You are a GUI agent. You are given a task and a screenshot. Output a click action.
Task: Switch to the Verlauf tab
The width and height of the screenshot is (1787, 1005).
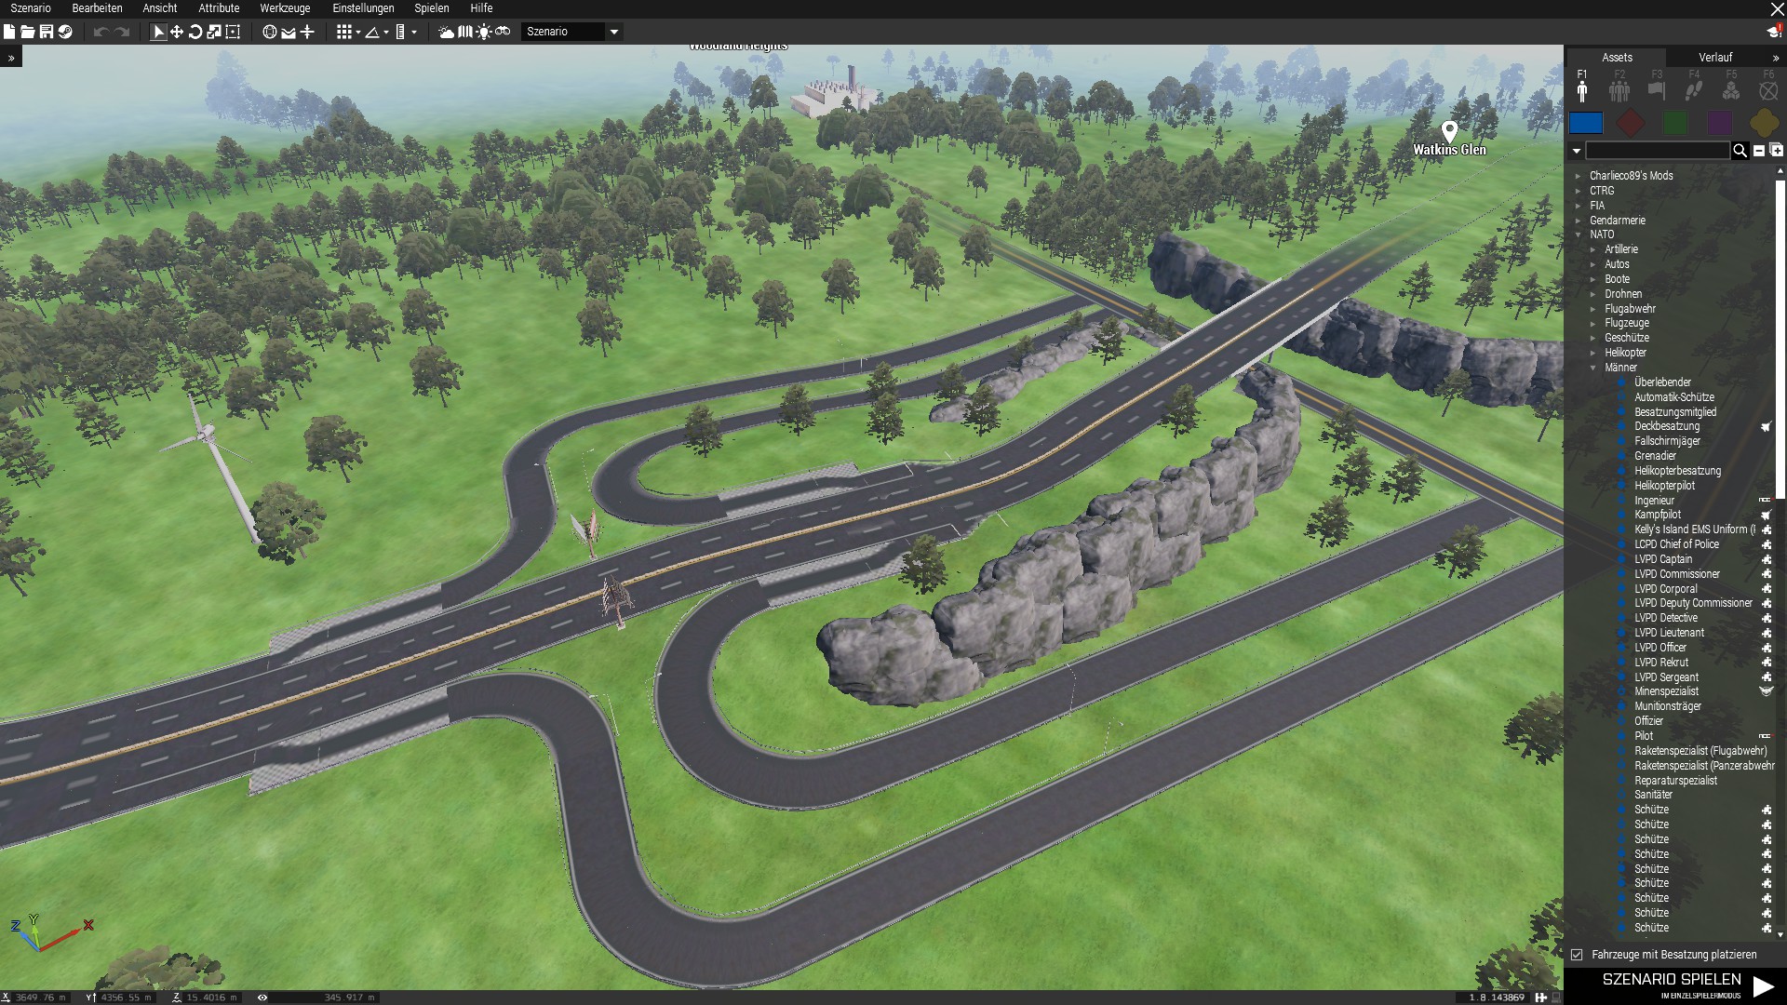1714,58
